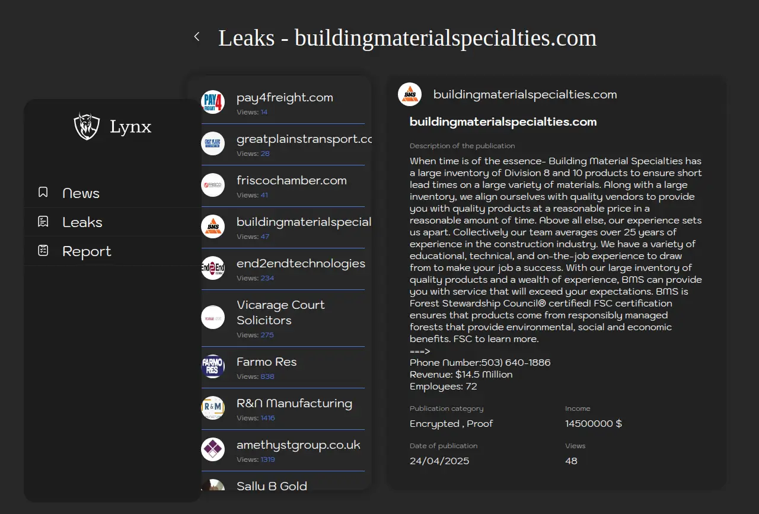Open the Report menu item
The width and height of the screenshot is (759, 514).
coord(87,251)
